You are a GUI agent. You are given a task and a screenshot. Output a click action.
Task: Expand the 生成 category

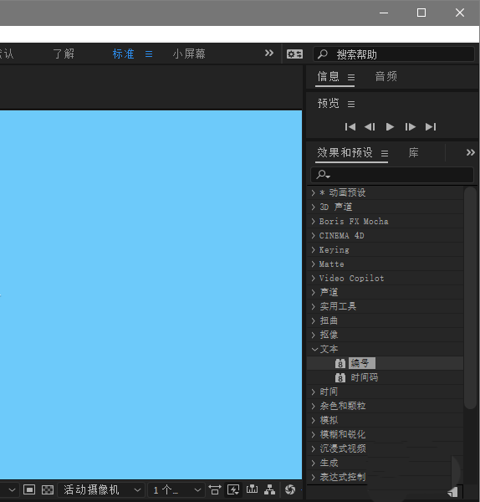click(x=314, y=464)
